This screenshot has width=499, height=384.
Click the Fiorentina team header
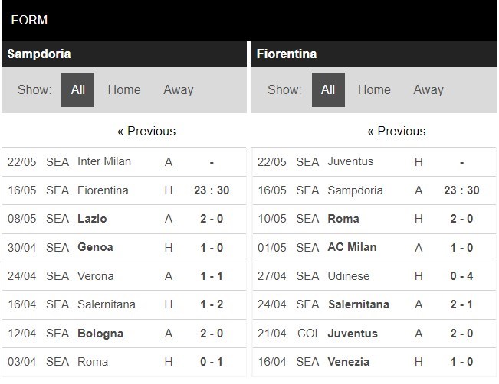click(x=287, y=54)
